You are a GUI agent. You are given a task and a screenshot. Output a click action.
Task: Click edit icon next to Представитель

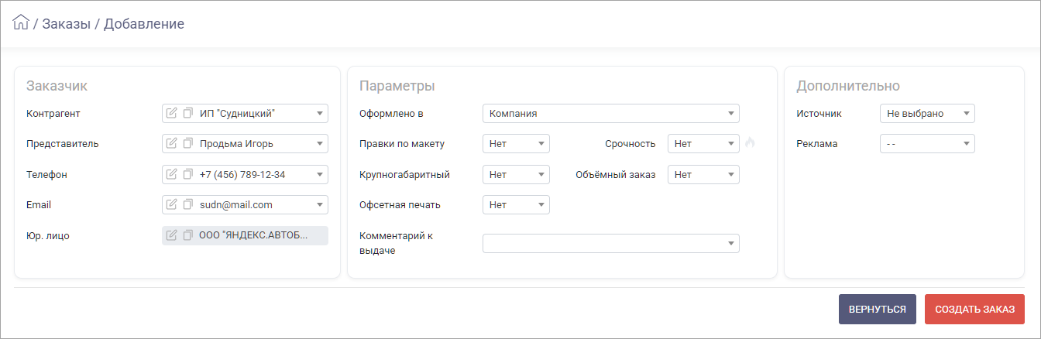pos(172,143)
